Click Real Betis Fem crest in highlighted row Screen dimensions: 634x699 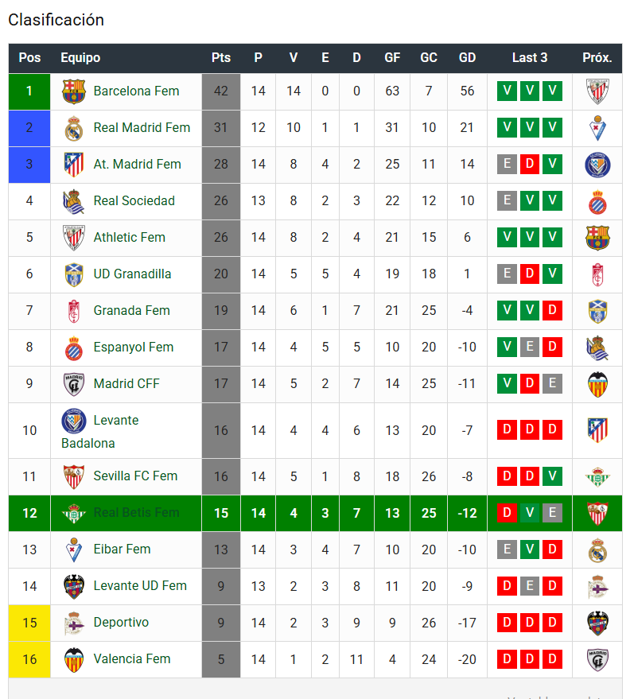pos(74,513)
